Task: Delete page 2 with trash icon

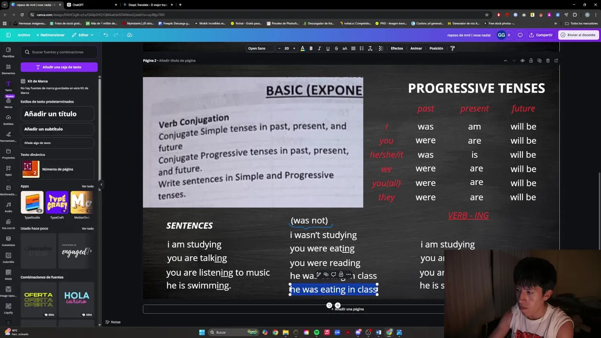Action: (x=548, y=61)
